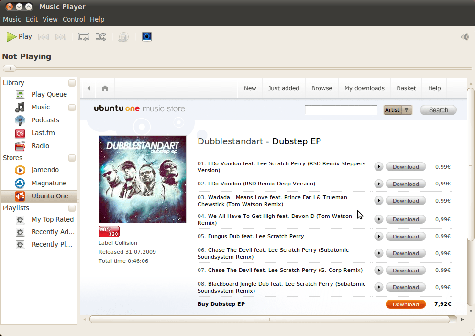475x336 pixels.
Task: Switch to Just added tab
Action: [x=284, y=88]
